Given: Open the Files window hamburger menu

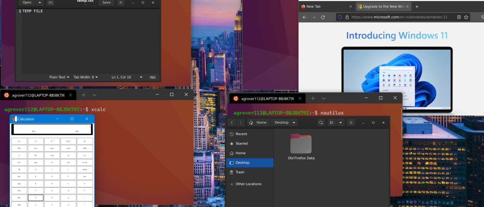Looking at the screenshot, I should 351,122.
